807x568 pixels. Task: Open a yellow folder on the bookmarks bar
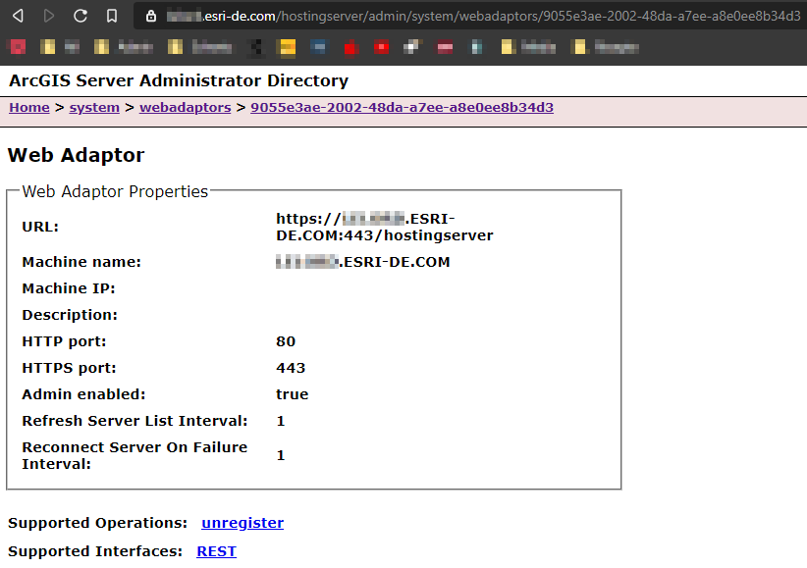(47, 46)
